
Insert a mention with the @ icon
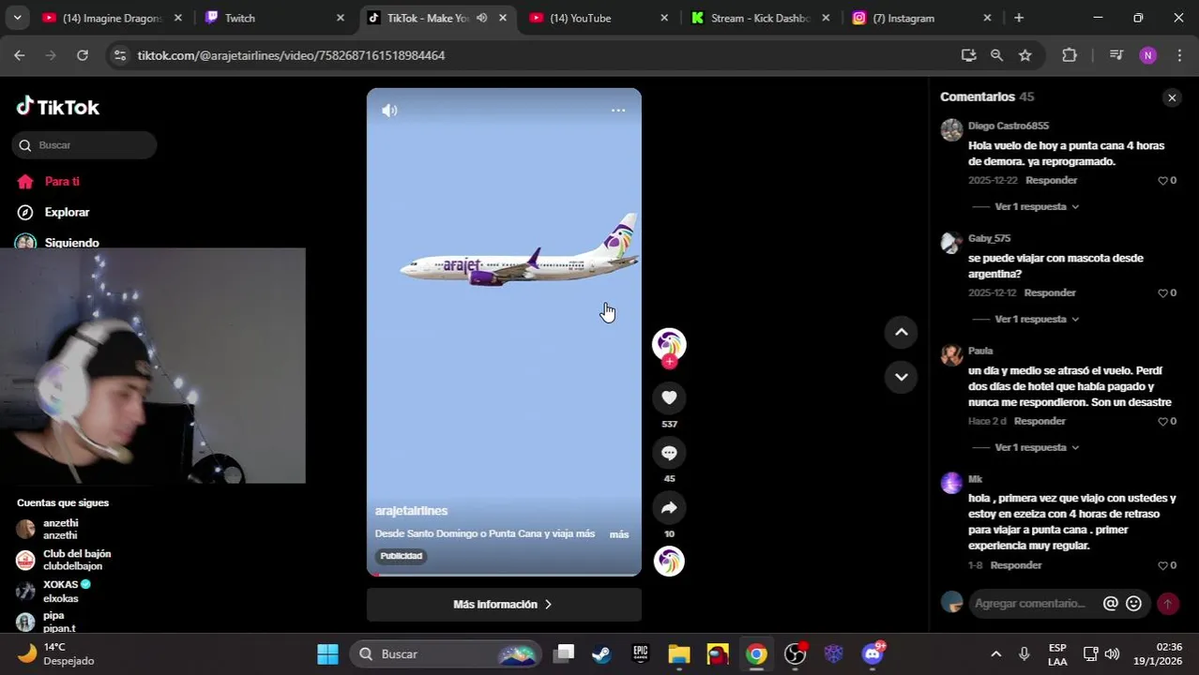click(1111, 604)
